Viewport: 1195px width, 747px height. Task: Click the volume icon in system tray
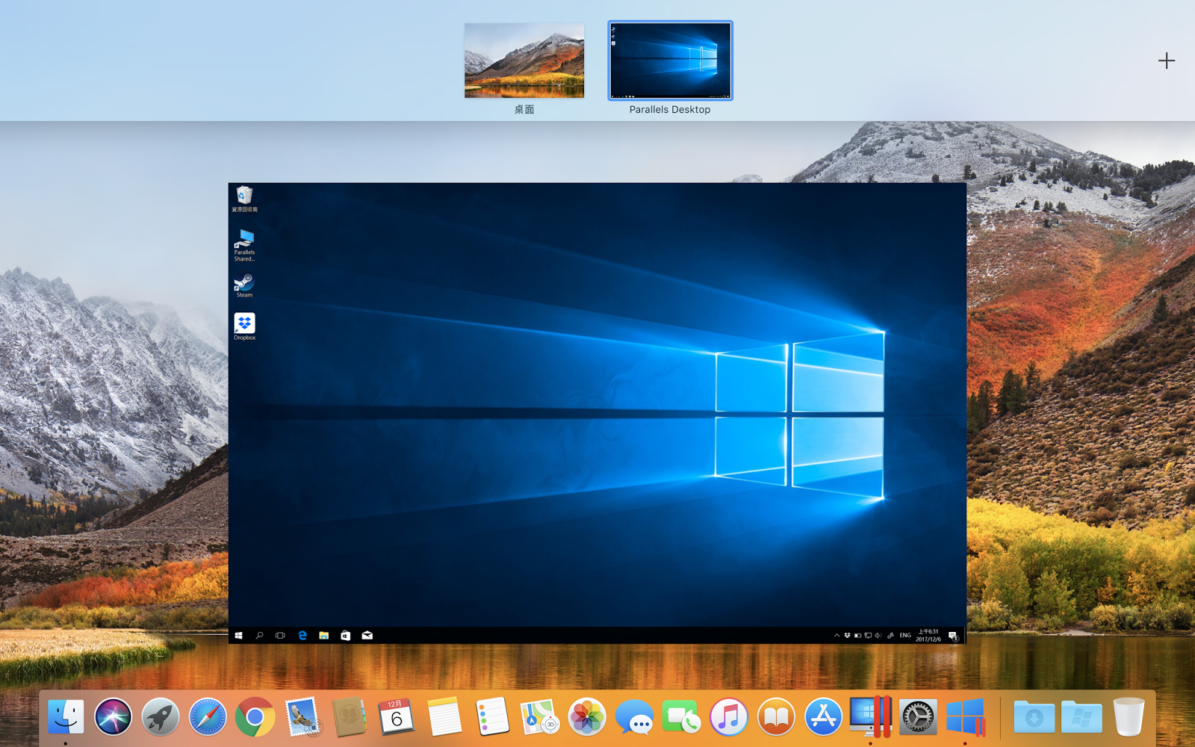[x=878, y=636]
